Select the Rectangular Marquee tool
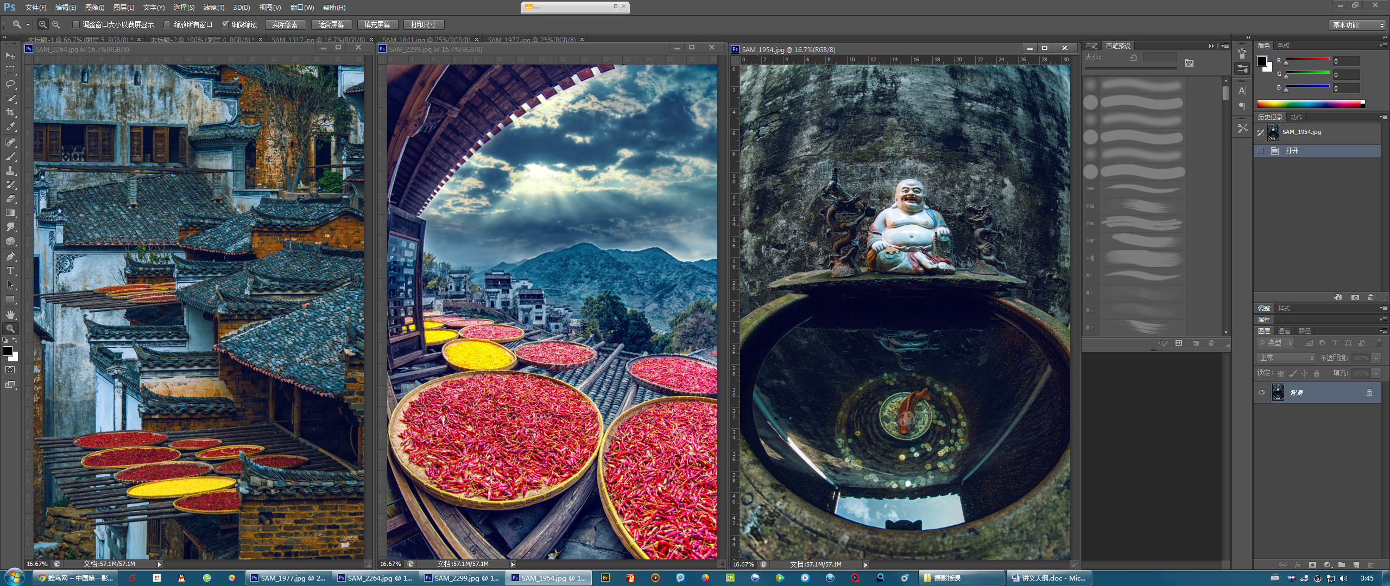This screenshot has width=1390, height=586. point(10,70)
